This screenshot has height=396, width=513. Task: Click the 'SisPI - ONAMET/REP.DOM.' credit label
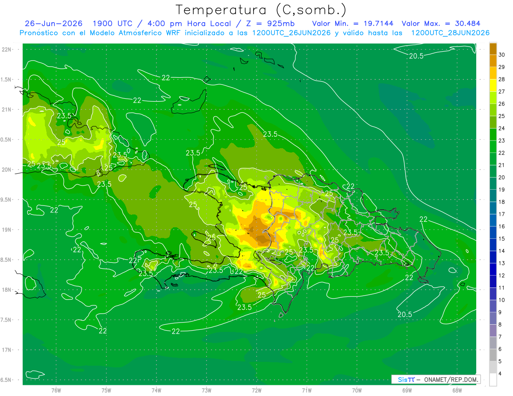436,379
